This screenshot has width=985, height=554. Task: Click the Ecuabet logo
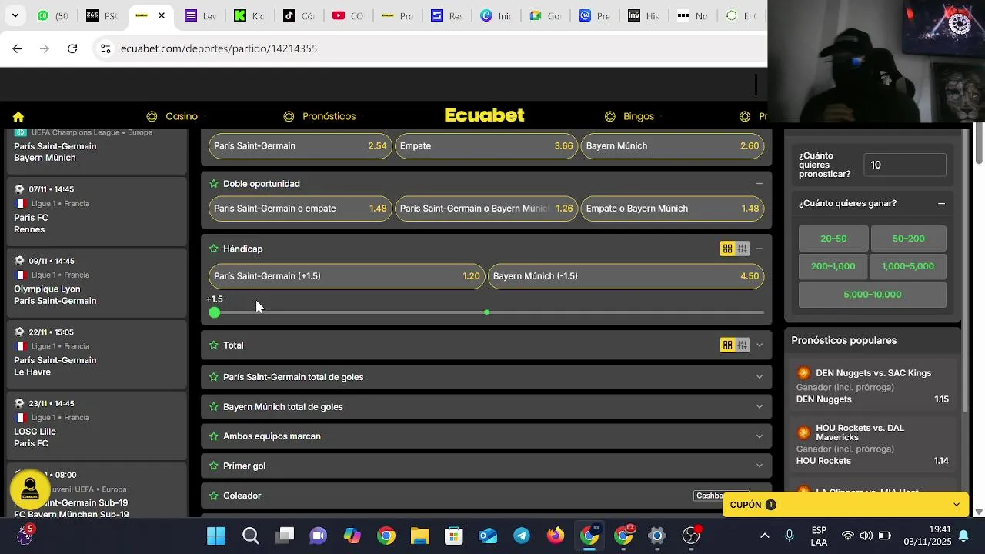(485, 115)
